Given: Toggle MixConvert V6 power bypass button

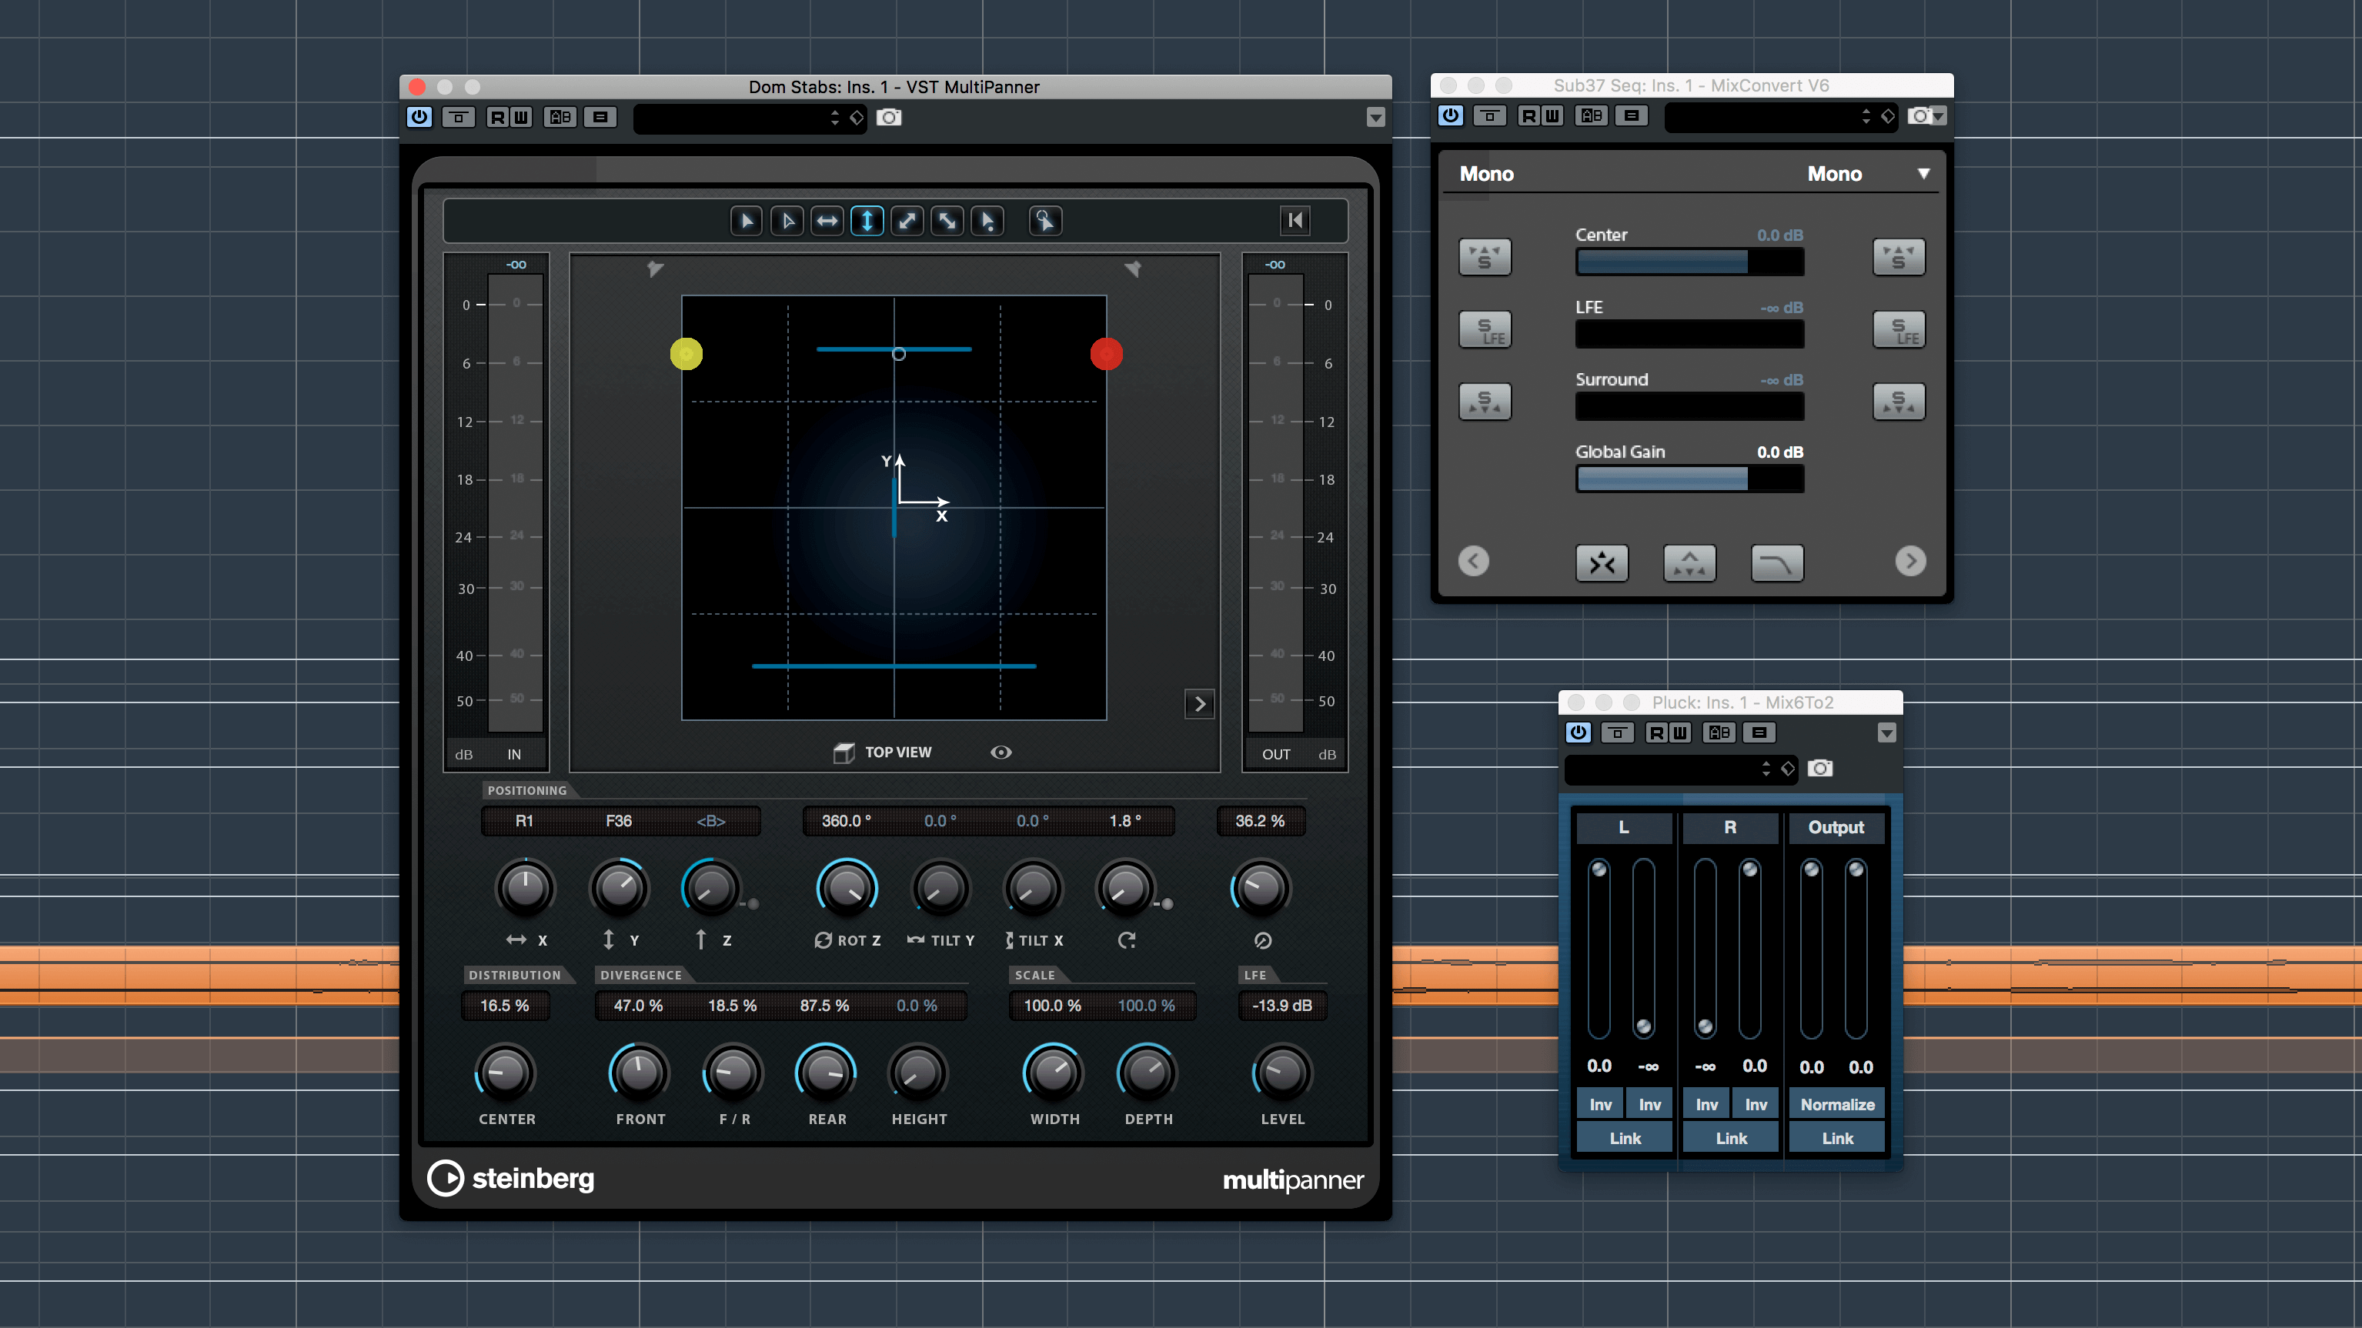Looking at the screenshot, I should [x=1450, y=115].
